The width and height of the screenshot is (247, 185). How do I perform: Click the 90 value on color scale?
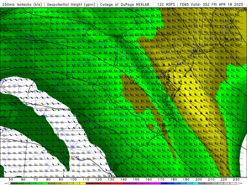(61, 179)
